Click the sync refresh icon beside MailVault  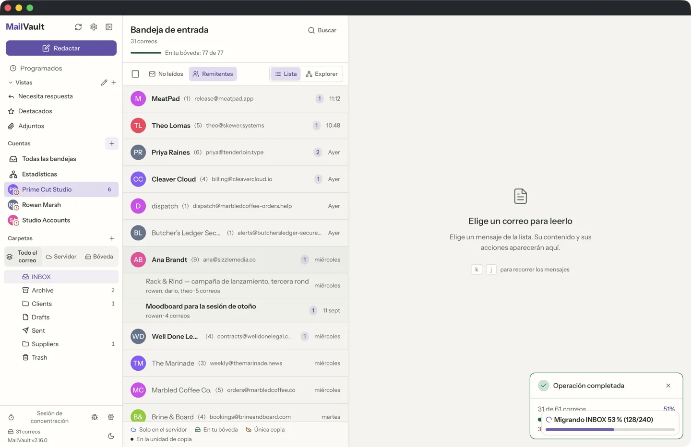click(78, 27)
